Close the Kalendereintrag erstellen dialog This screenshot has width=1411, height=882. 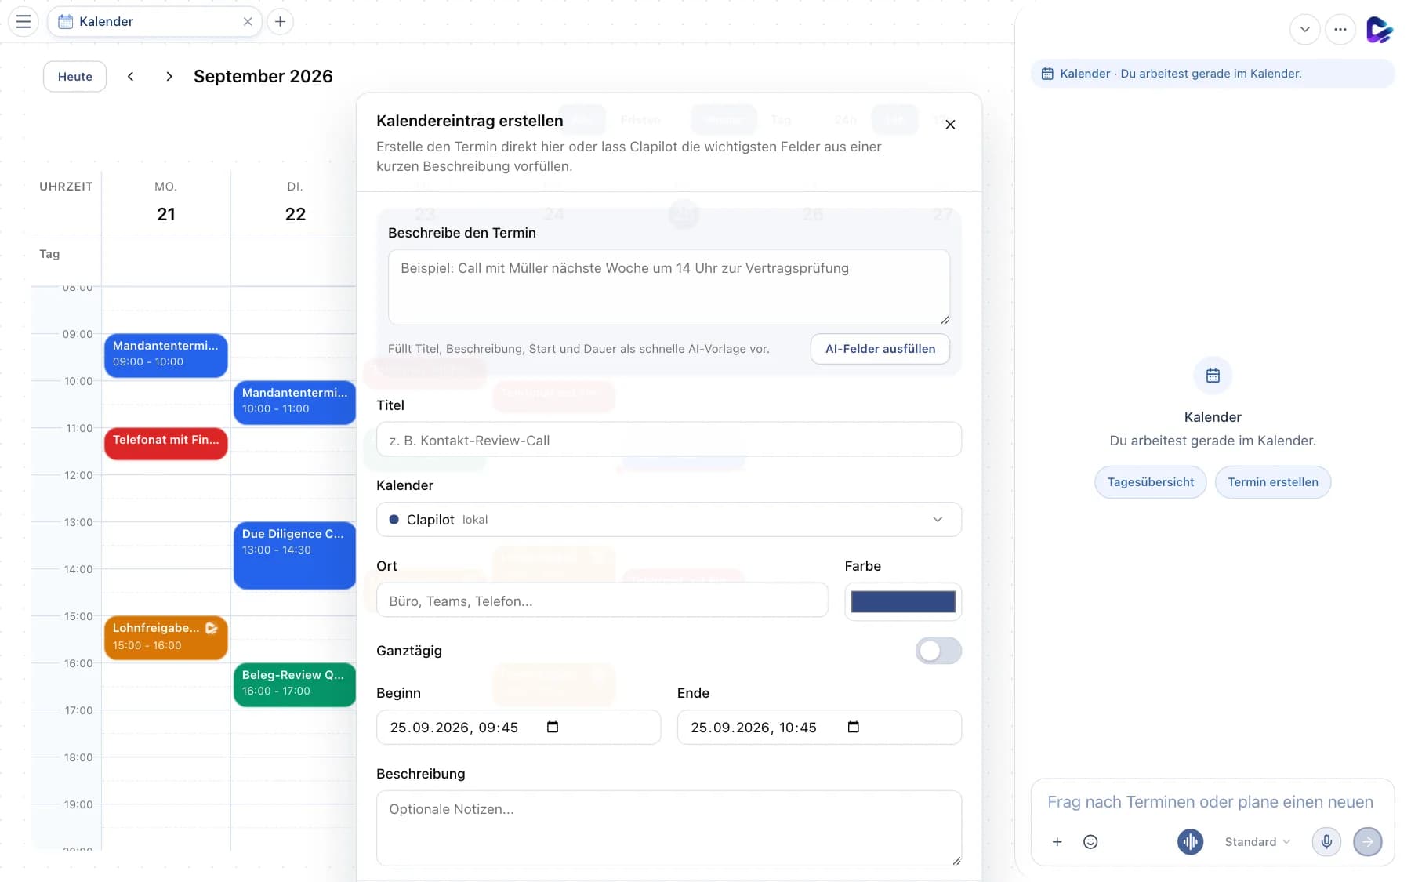pyautogui.click(x=950, y=124)
